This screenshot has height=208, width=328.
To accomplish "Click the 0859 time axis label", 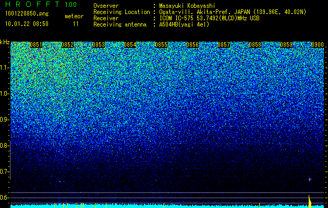I will click(x=287, y=45).
